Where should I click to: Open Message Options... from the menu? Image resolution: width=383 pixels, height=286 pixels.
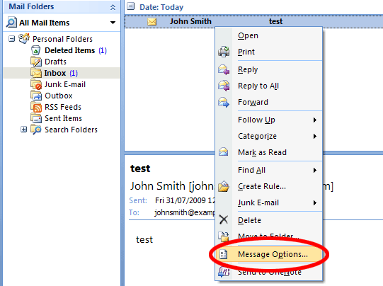click(x=269, y=254)
